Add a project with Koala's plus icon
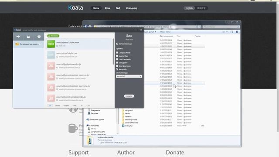This screenshot has height=157, width=279. (18, 37)
